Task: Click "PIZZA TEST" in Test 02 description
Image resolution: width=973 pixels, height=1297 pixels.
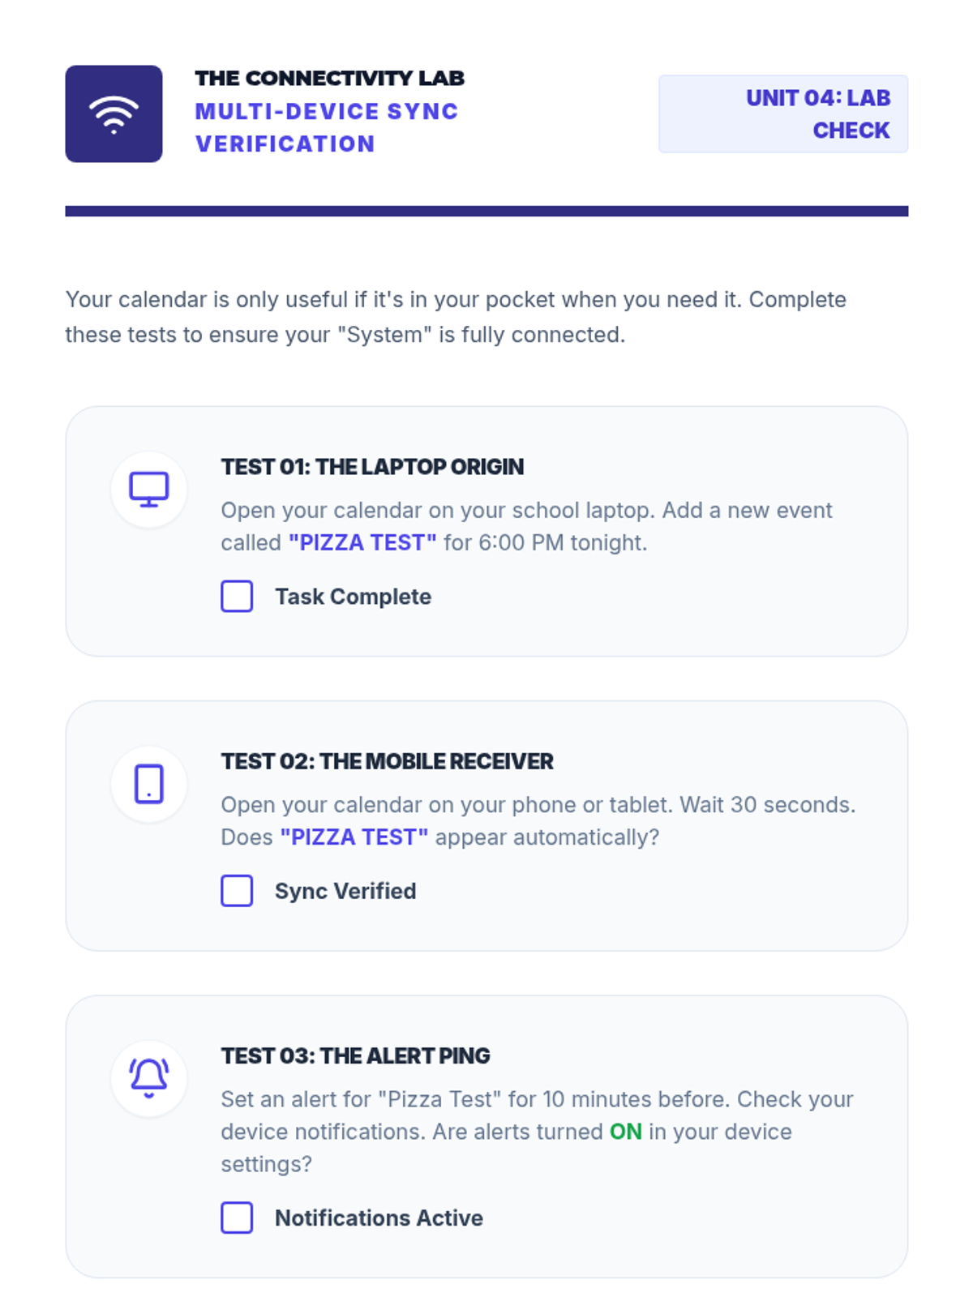Action: [354, 837]
